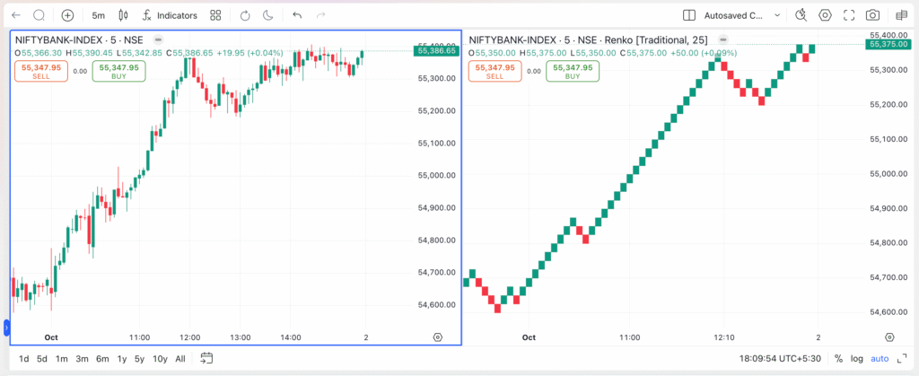Open the go-to-date calendar icon
This screenshot has width=919, height=376.
point(206,358)
